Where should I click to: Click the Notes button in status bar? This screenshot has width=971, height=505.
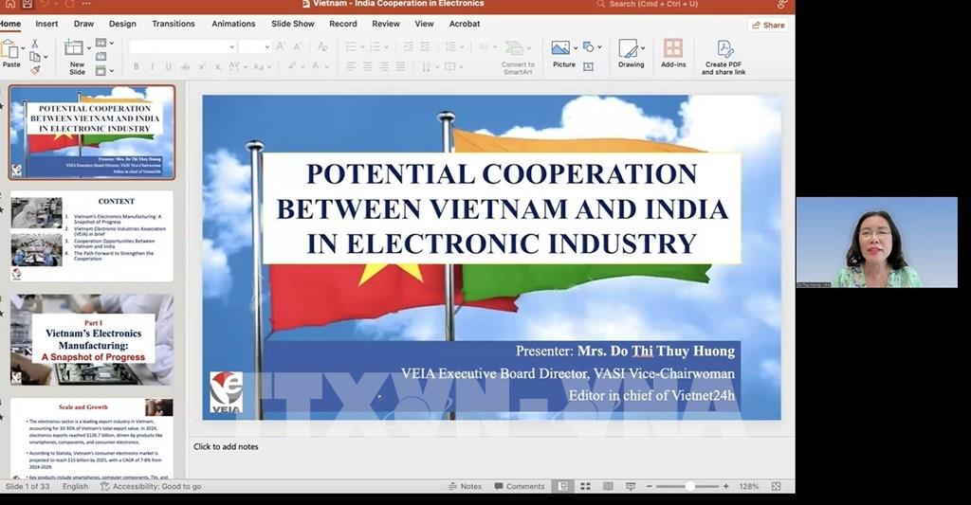(x=465, y=486)
